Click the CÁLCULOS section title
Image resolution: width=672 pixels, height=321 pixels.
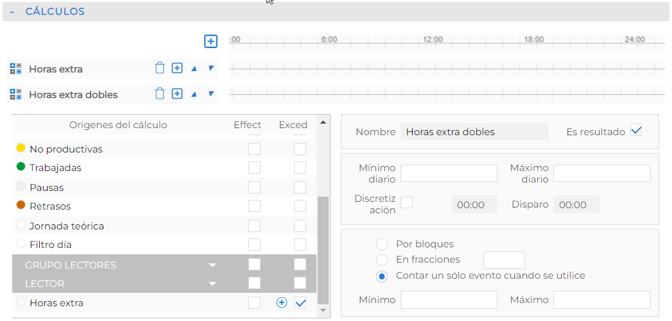tap(55, 12)
